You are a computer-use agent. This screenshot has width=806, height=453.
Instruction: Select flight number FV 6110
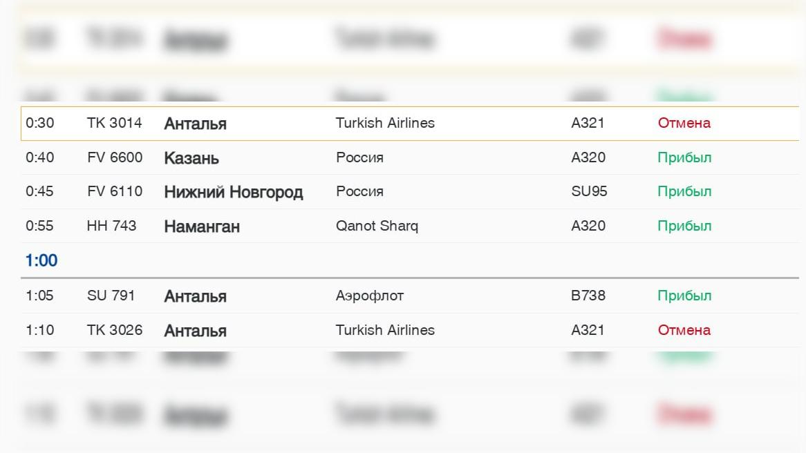[x=115, y=191]
